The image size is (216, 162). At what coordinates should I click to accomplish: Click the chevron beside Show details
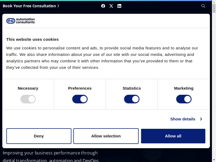pyautogui.click(x=201, y=119)
